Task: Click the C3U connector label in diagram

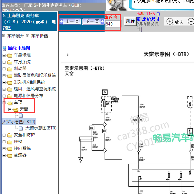Action: click(92, 128)
